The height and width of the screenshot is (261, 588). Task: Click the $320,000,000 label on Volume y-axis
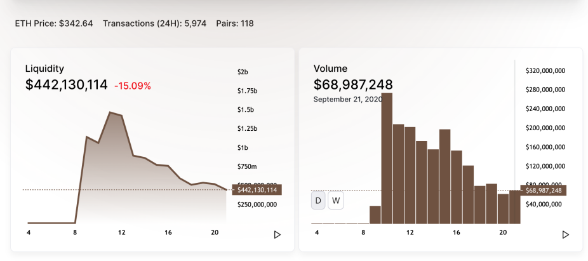pyautogui.click(x=545, y=70)
